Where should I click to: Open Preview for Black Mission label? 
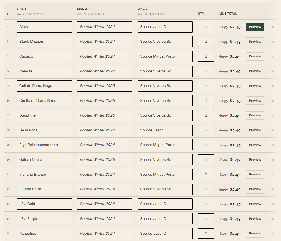255,42
